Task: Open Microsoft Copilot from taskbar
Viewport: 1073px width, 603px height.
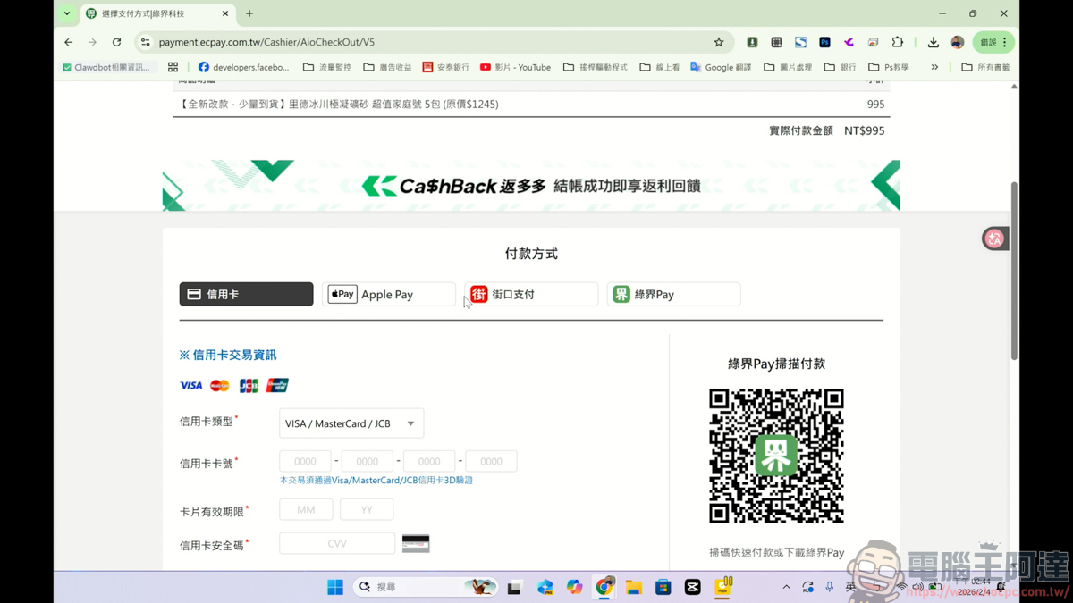Action: (x=574, y=587)
